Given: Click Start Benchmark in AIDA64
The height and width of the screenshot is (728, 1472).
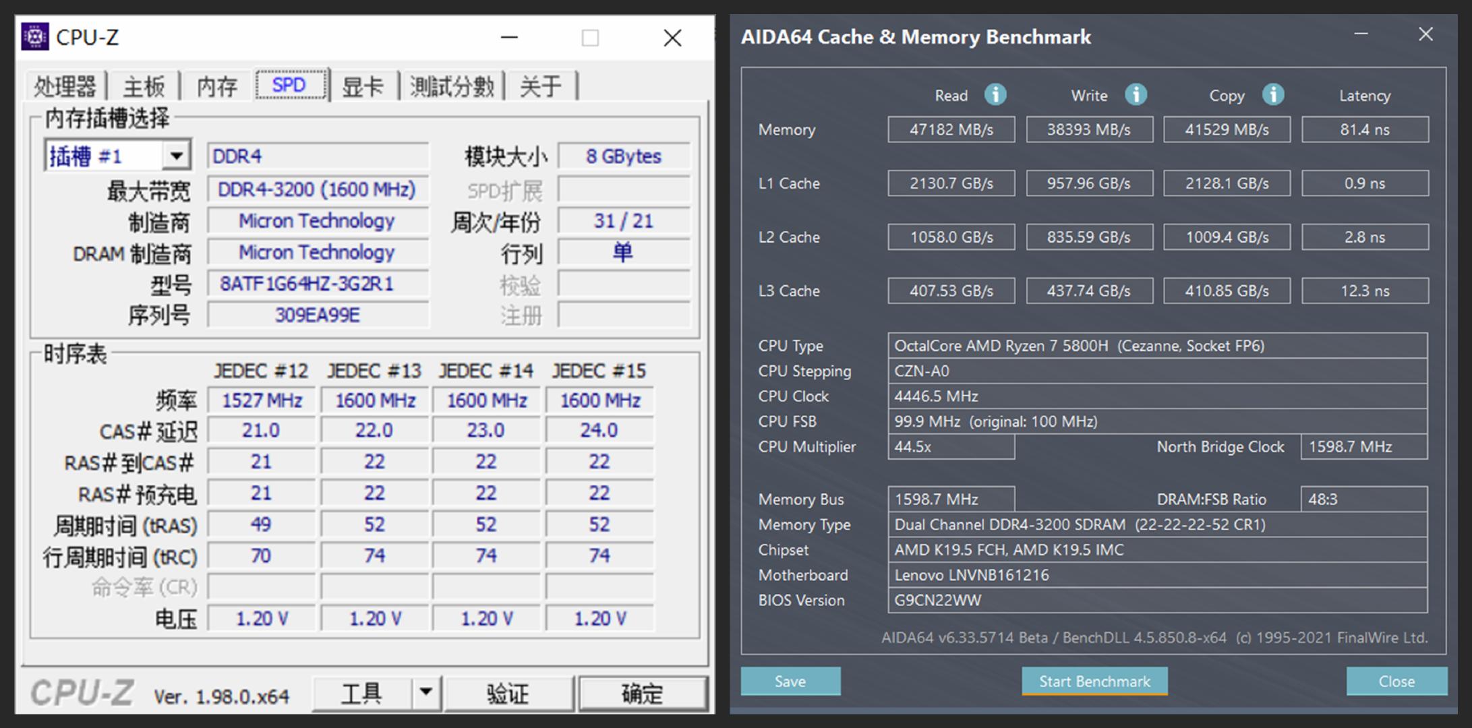Looking at the screenshot, I should 1094,681.
